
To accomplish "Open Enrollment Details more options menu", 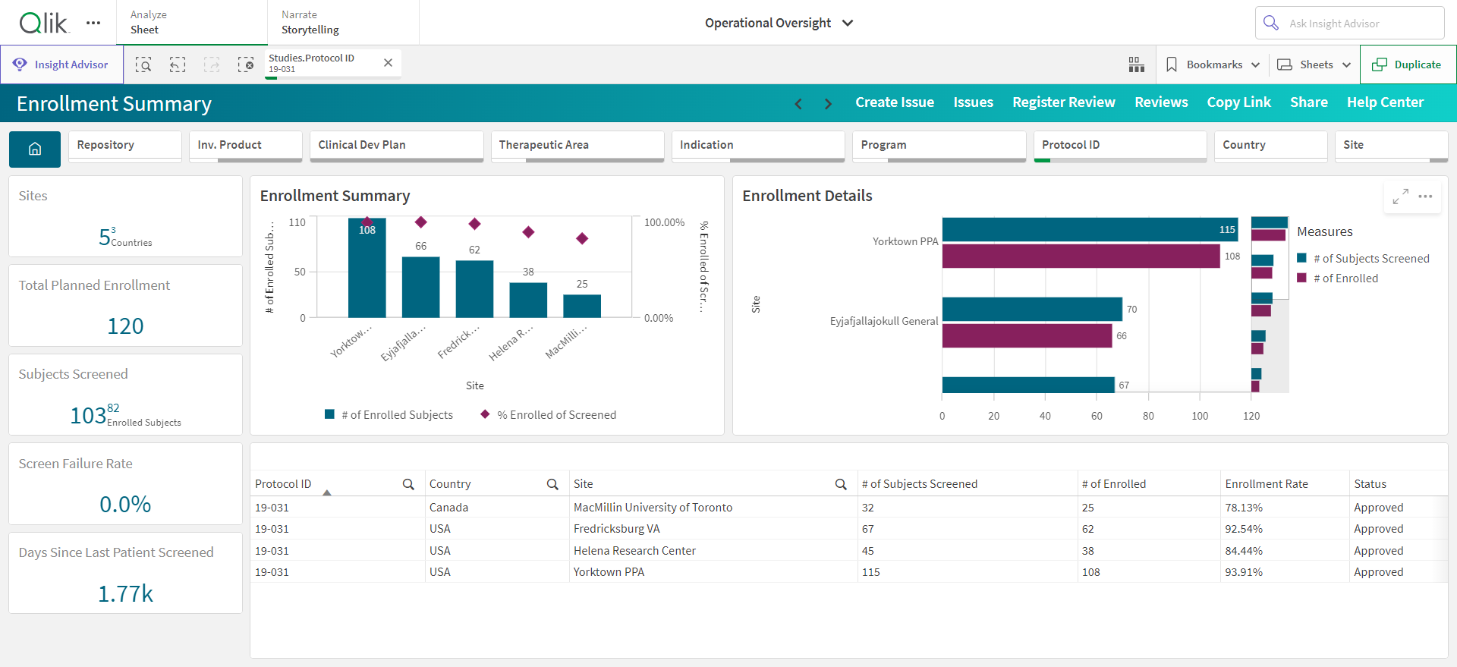I will point(1425,197).
